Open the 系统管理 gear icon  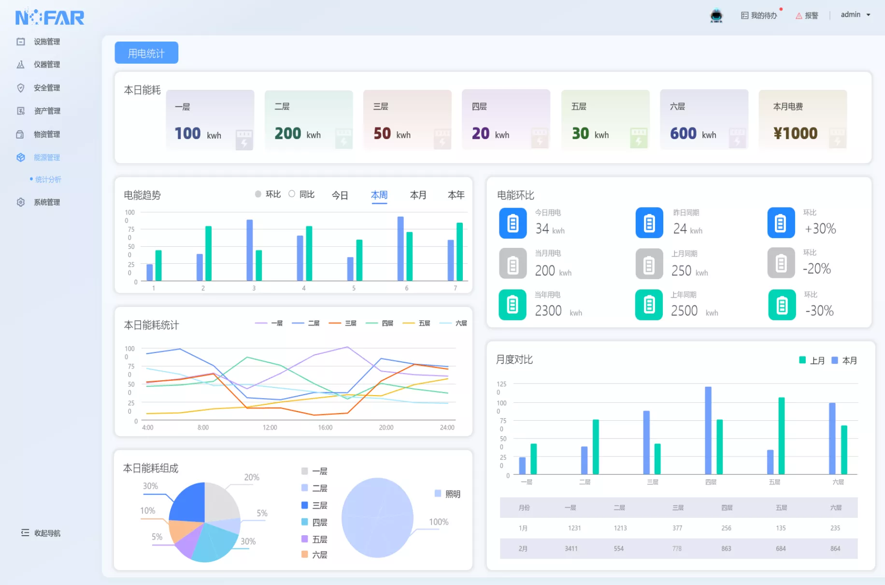click(21, 202)
